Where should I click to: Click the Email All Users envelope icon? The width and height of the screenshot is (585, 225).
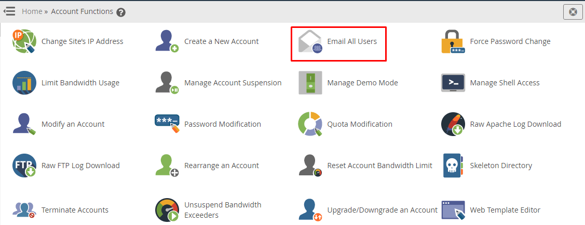point(310,41)
